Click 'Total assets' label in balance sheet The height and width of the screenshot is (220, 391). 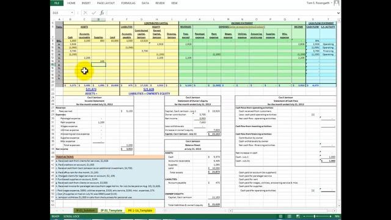pyautogui.click(x=177, y=172)
